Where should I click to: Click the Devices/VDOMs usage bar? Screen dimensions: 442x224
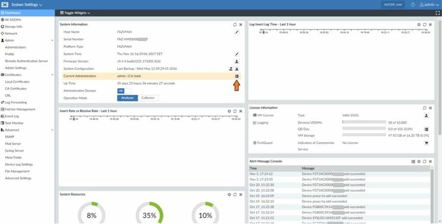coord(364,122)
